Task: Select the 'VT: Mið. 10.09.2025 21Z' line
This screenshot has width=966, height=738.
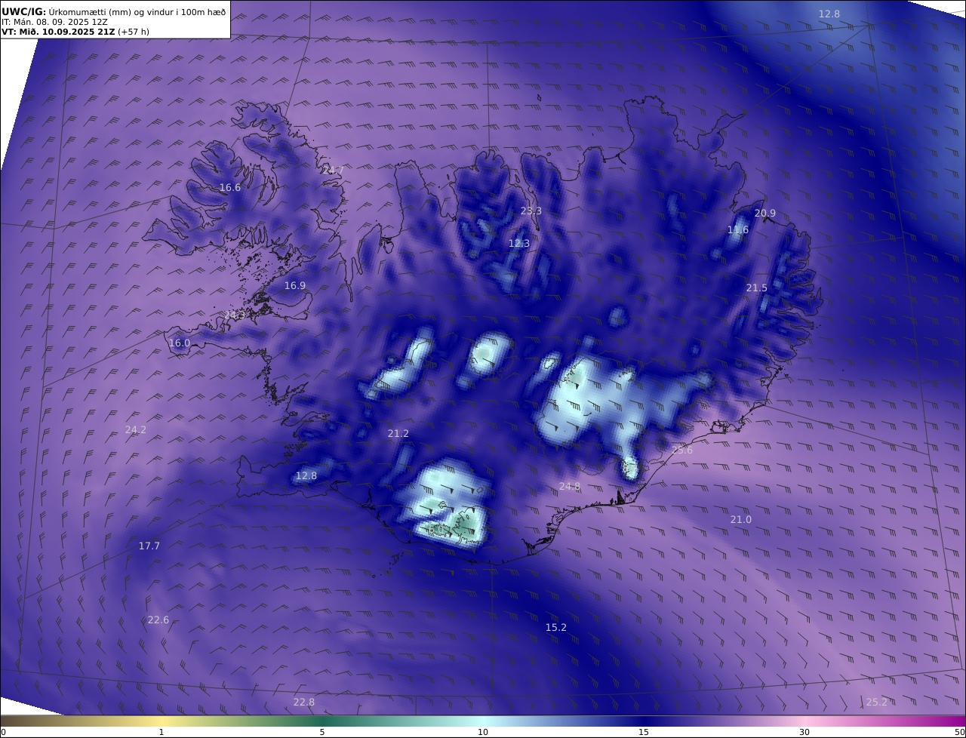Action: point(60,32)
